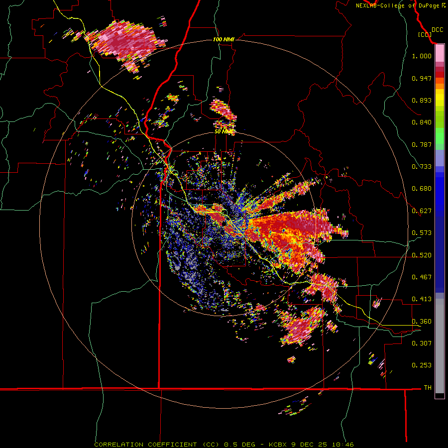This screenshot has width=448, height=448.
Task: Click the CORRELATION COEFFICIENT caption at bottom
Action: tap(224, 445)
